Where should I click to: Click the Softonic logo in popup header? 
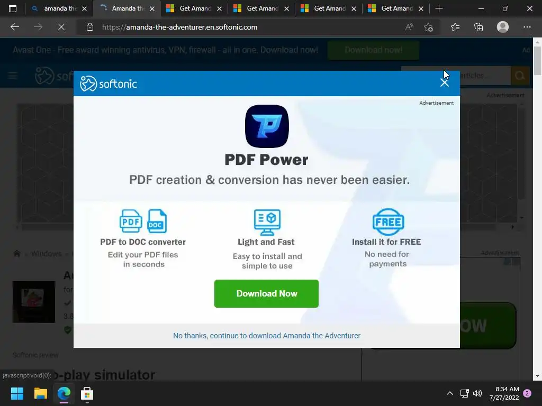point(108,84)
